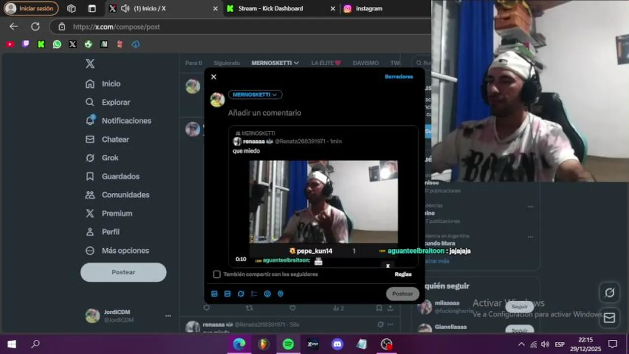Close the Kick Dashboard tab
Screen dimensions: 629x354
[x=333, y=8]
